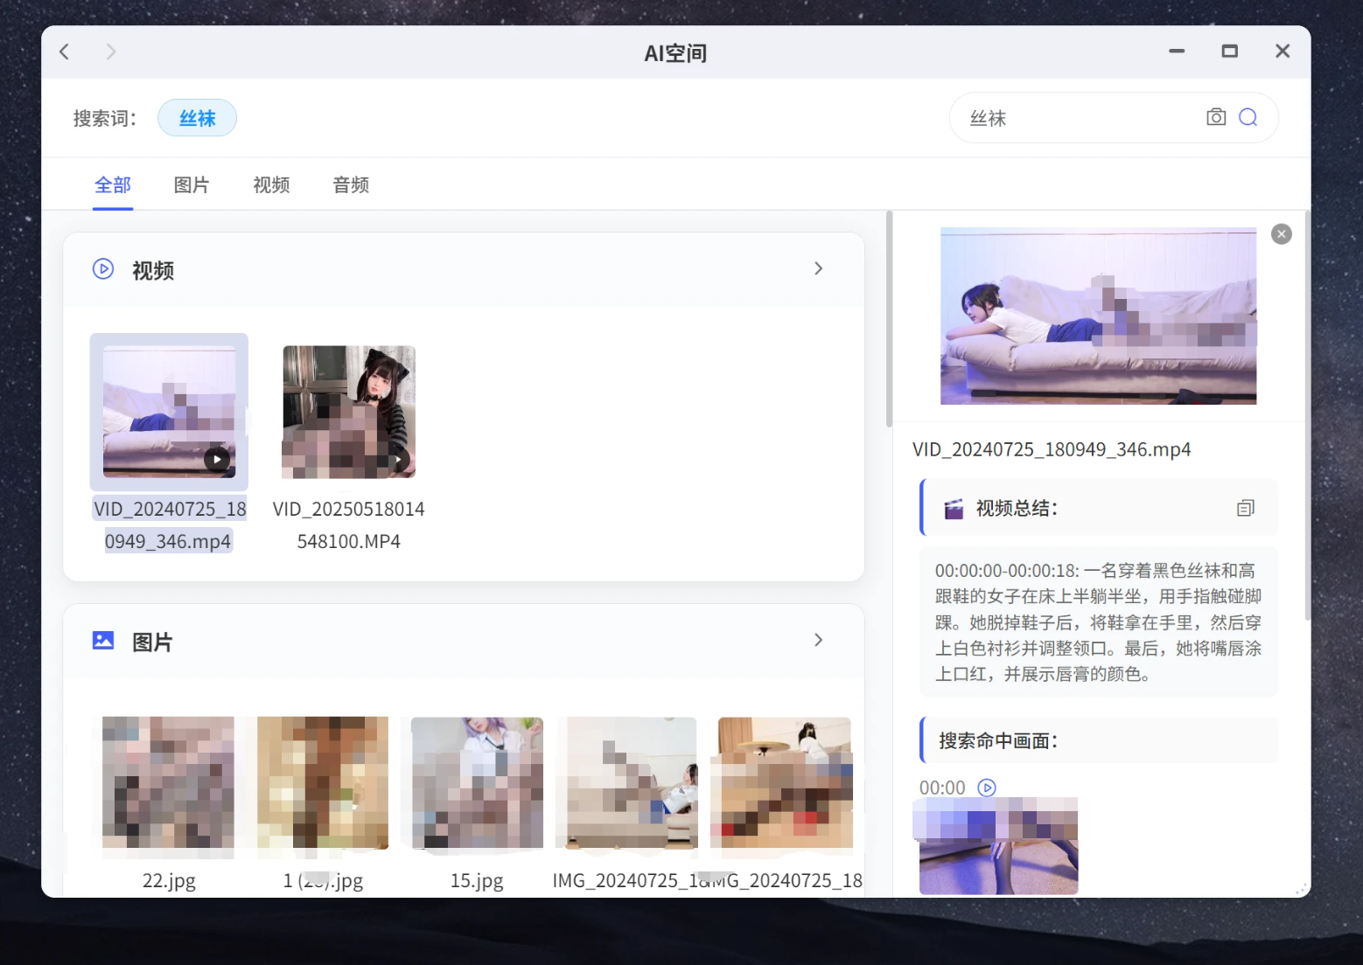Open the 22.jpg image thumbnail
1363x965 pixels.
tap(168, 783)
